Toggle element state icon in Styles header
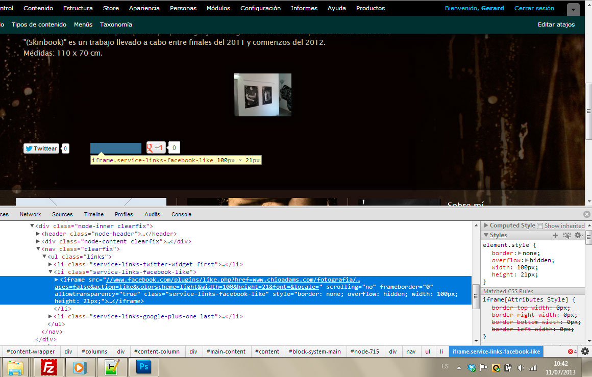This screenshot has height=377, width=592. [x=566, y=235]
